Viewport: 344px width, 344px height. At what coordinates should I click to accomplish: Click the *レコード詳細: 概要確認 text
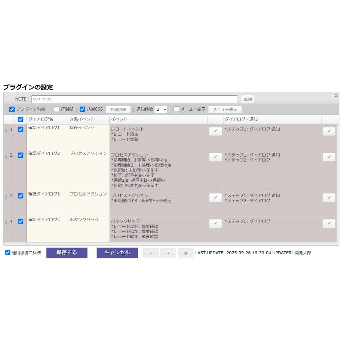tap(135, 227)
